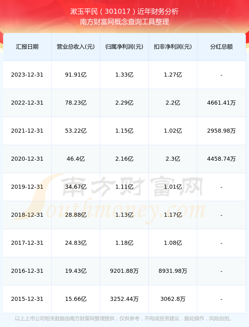Select revenue value 53.22亿

[76, 131]
